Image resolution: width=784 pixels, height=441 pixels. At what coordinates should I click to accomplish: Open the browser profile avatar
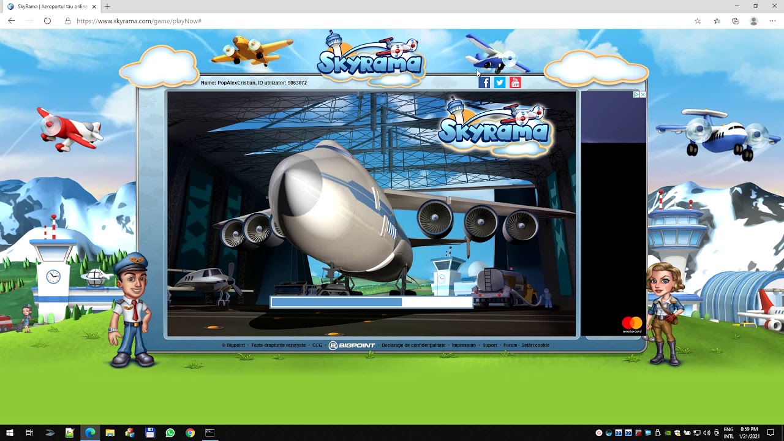click(754, 21)
